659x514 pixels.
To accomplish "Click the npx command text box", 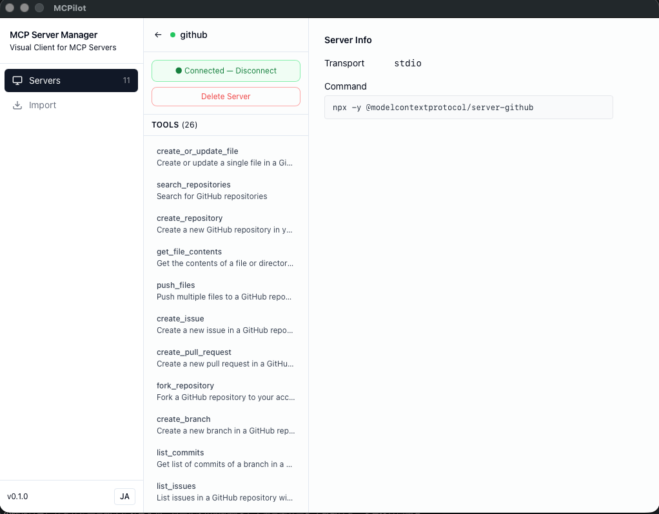I will (x=469, y=108).
